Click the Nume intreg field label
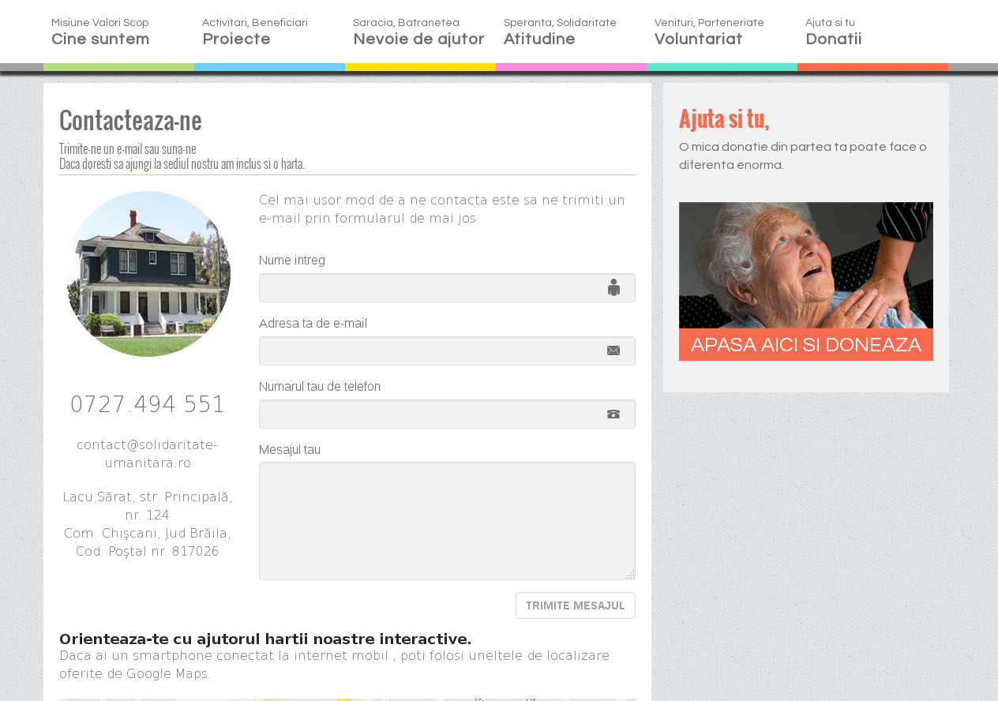Image resolution: width=998 pixels, height=701 pixels. coord(292,260)
